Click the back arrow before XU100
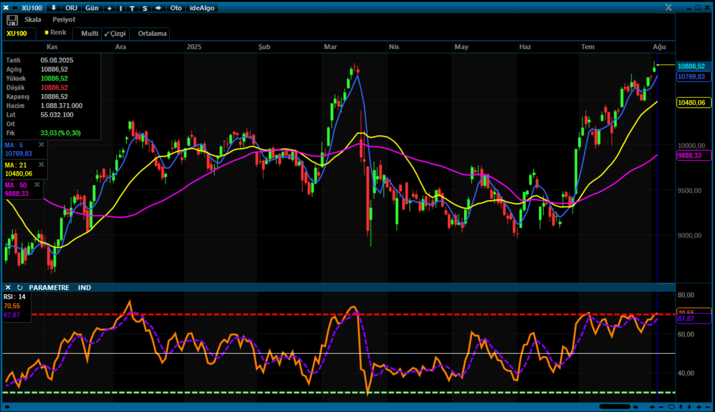715x412 pixels. pyautogui.click(x=15, y=8)
